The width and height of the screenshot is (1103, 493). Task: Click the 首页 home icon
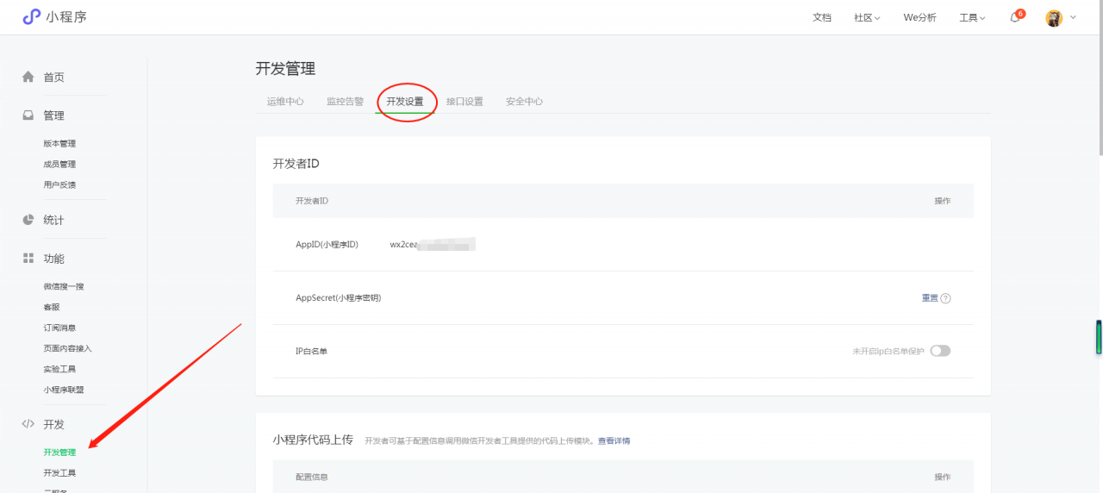(28, 77)
